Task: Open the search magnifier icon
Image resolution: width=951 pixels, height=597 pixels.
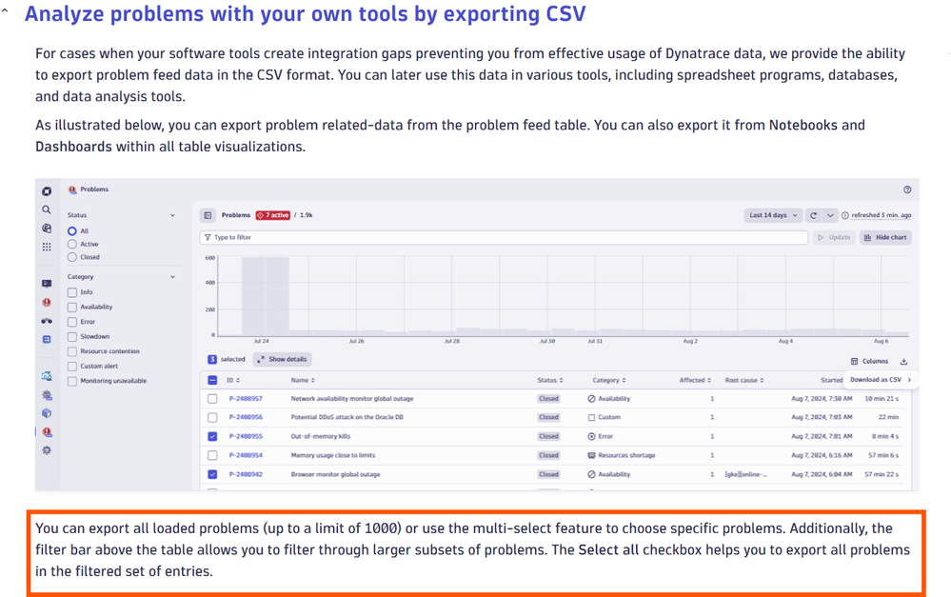Action: 47,209
